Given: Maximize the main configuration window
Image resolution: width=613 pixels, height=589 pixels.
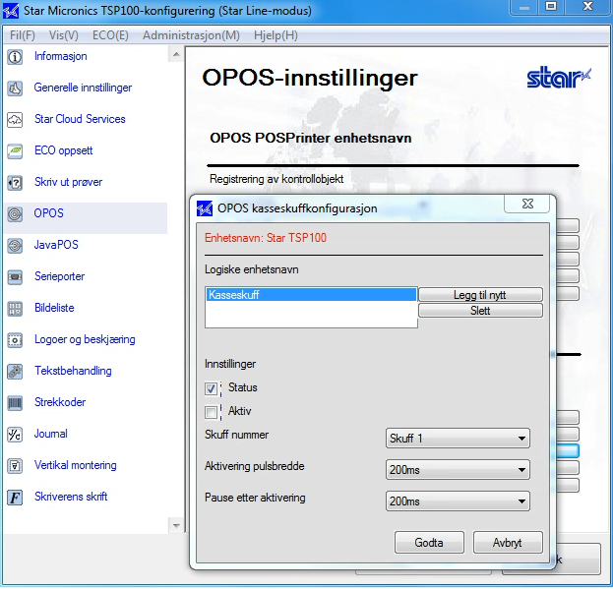Looking at the screenshot, I should click(x=551, y=7).
